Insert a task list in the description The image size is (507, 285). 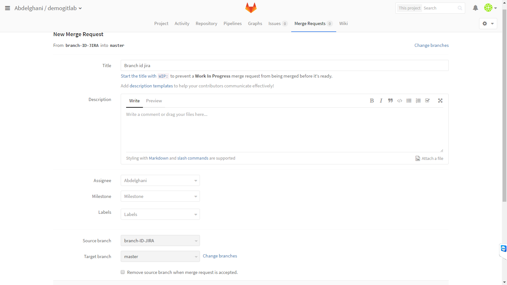(x=427, y=101)
